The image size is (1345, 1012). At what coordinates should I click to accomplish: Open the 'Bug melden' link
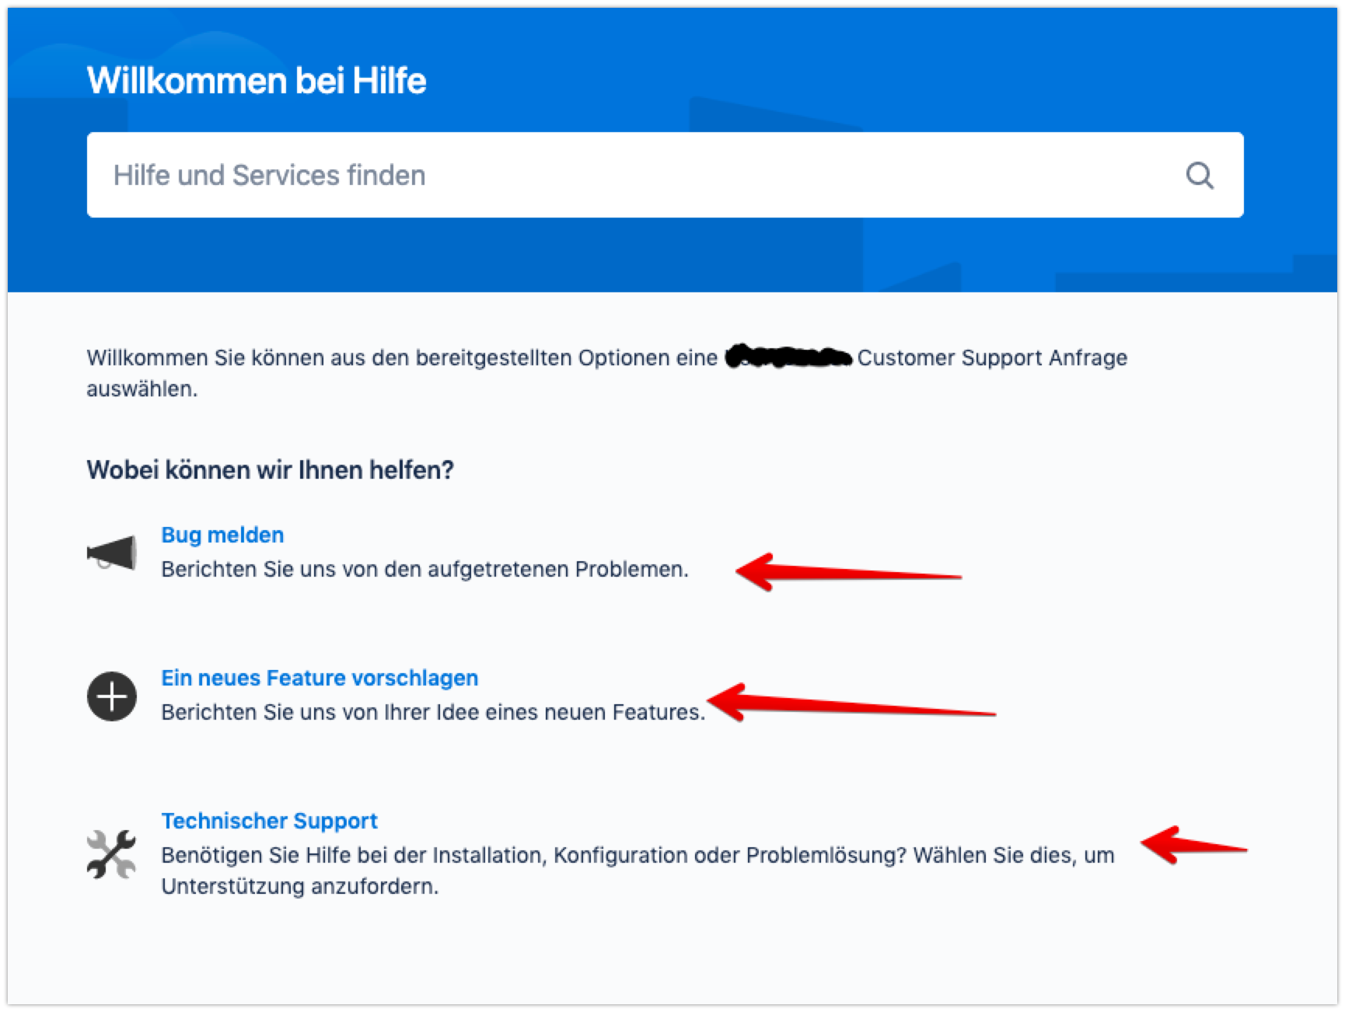(222, 535)
